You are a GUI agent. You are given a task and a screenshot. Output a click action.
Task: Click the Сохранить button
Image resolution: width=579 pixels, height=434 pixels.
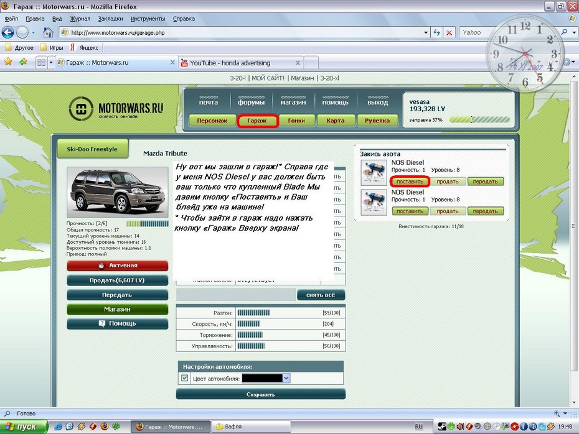pyautogui.click(x=261, y=394)
